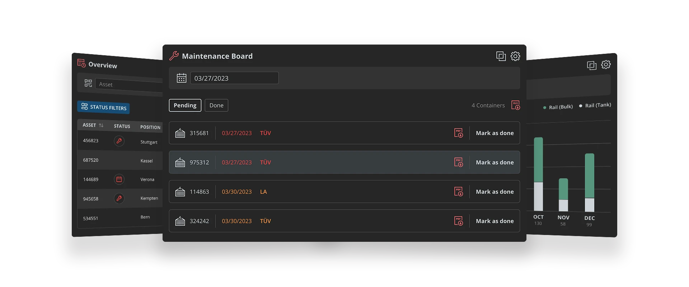This screenshot has width=689, height=287.
Task: Click the NOV bar in chart
Action: [563, 195]
